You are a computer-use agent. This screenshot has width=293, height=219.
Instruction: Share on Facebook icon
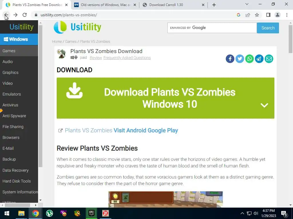tap(230, 59)
